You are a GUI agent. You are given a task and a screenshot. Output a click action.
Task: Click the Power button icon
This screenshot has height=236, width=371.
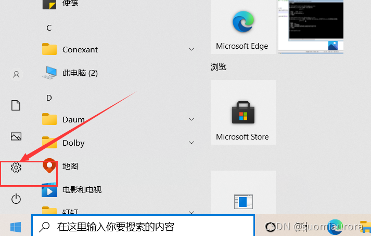(x=16, y=199)
